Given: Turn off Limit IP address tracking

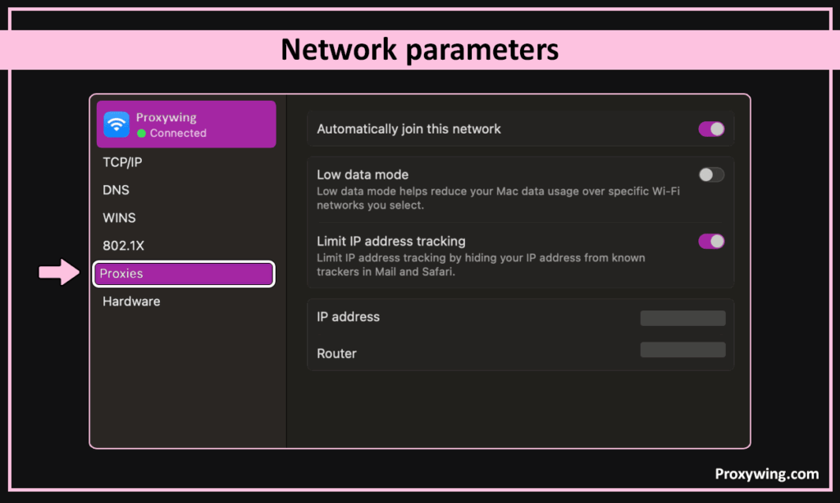Looking at the screenshot, I should click(711, 241).
